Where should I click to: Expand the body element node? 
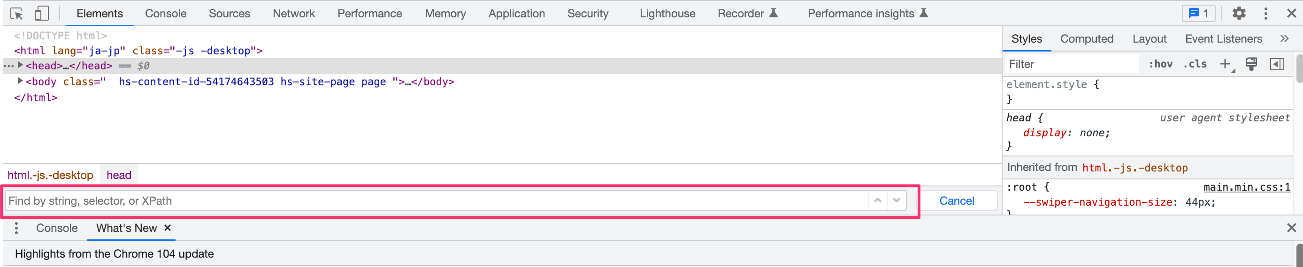(x=20, y=81)
